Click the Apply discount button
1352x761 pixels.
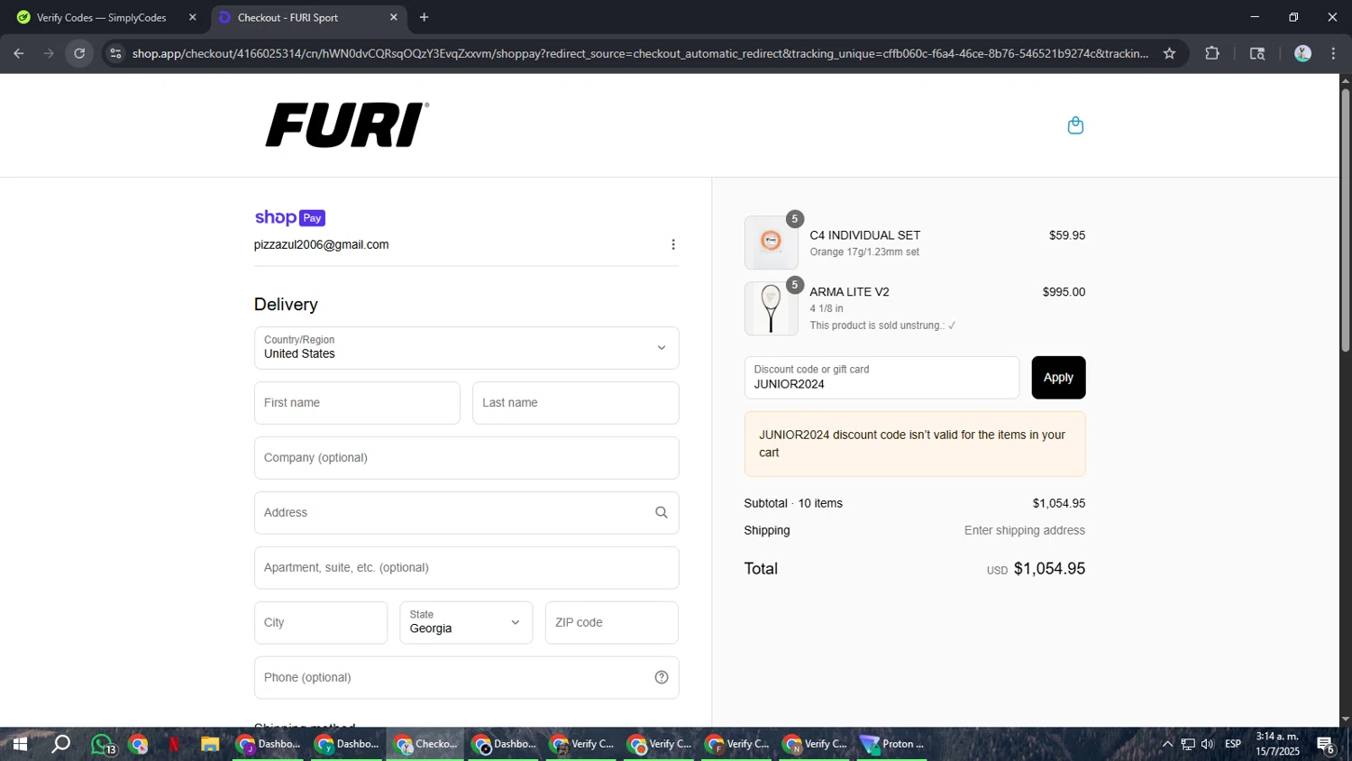(x=1058, y=378)
